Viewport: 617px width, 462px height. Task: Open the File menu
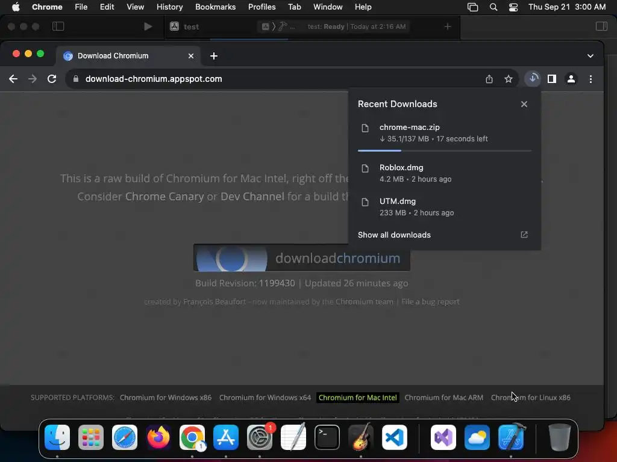coord(81,7)
